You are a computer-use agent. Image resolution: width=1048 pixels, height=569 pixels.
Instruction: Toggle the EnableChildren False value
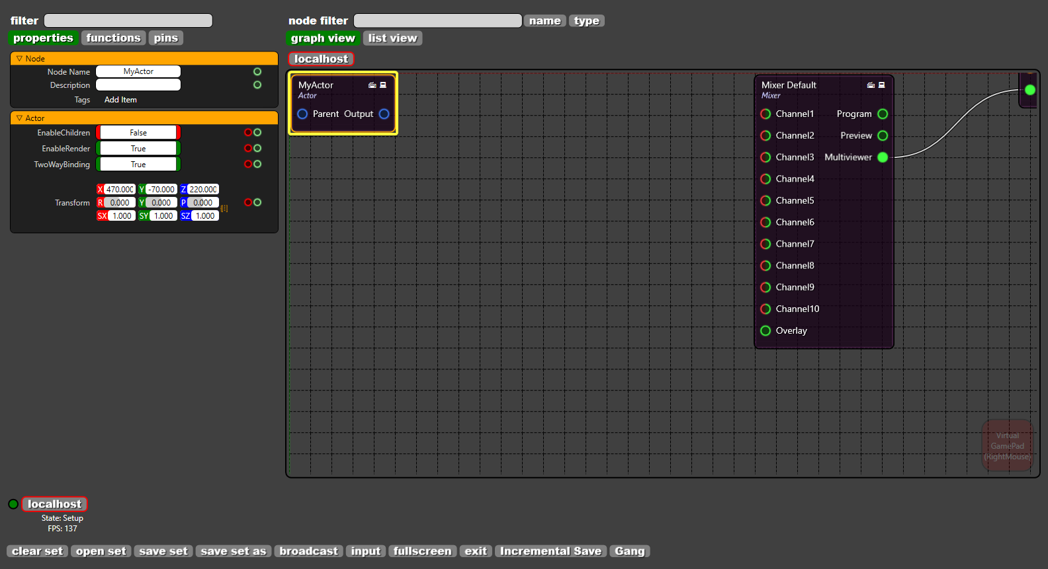pos(138,133)
